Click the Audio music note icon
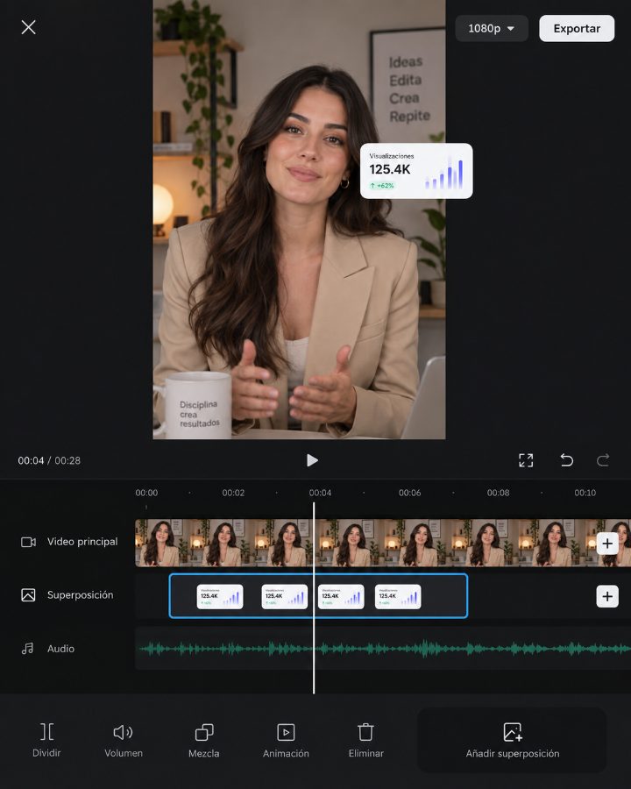The width and height of the screenshot is (631, 789). point(28,649)
